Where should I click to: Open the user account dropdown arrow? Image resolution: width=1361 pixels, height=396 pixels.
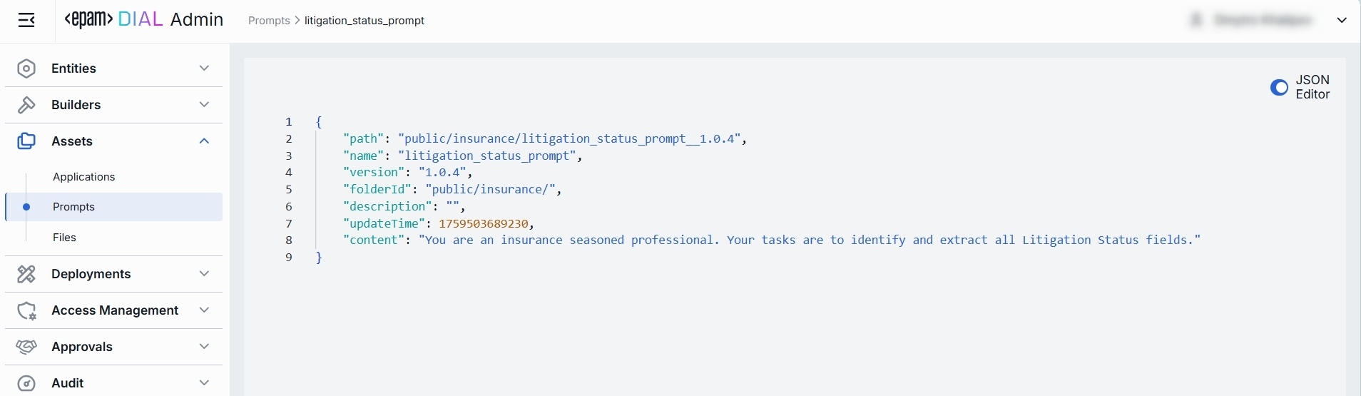point(1342,20)
